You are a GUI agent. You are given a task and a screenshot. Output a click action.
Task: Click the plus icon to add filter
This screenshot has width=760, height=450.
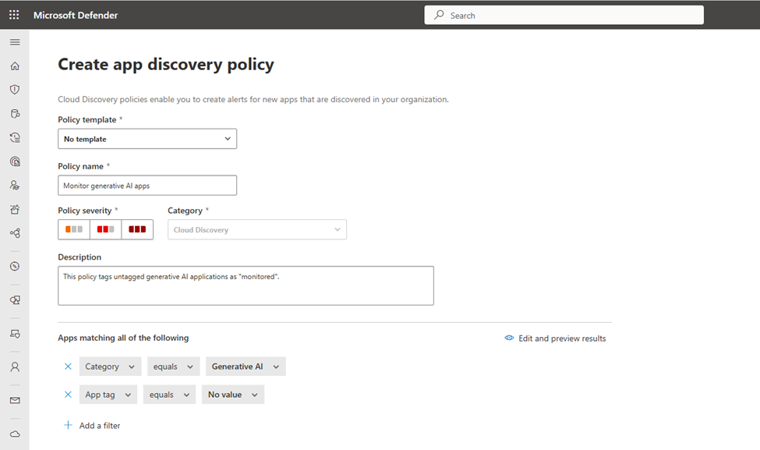point(69,425)
